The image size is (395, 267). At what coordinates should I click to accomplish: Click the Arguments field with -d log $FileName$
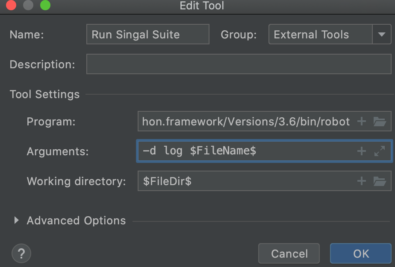point(246,151)
